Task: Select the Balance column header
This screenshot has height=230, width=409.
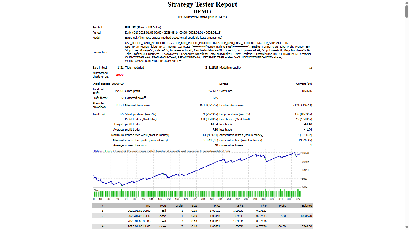Action: pos(307,206)
